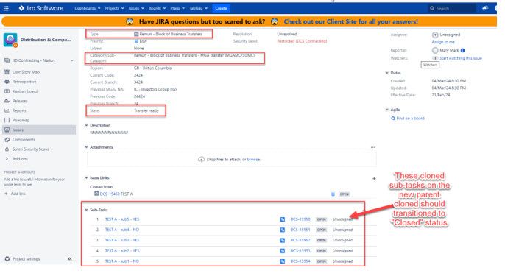
Task: Open the Components sidebar icon
Action: point(7,140)
